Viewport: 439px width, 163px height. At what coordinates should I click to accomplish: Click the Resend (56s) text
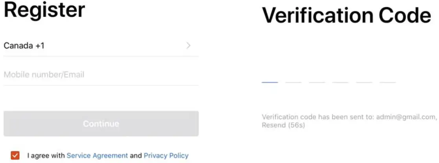pyautogui.click(x=283, y=125)
